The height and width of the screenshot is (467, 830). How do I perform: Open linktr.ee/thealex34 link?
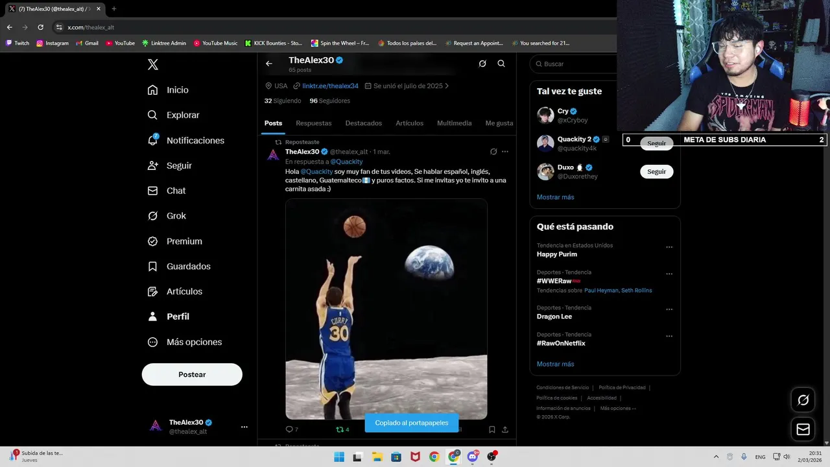click(330, 86)
